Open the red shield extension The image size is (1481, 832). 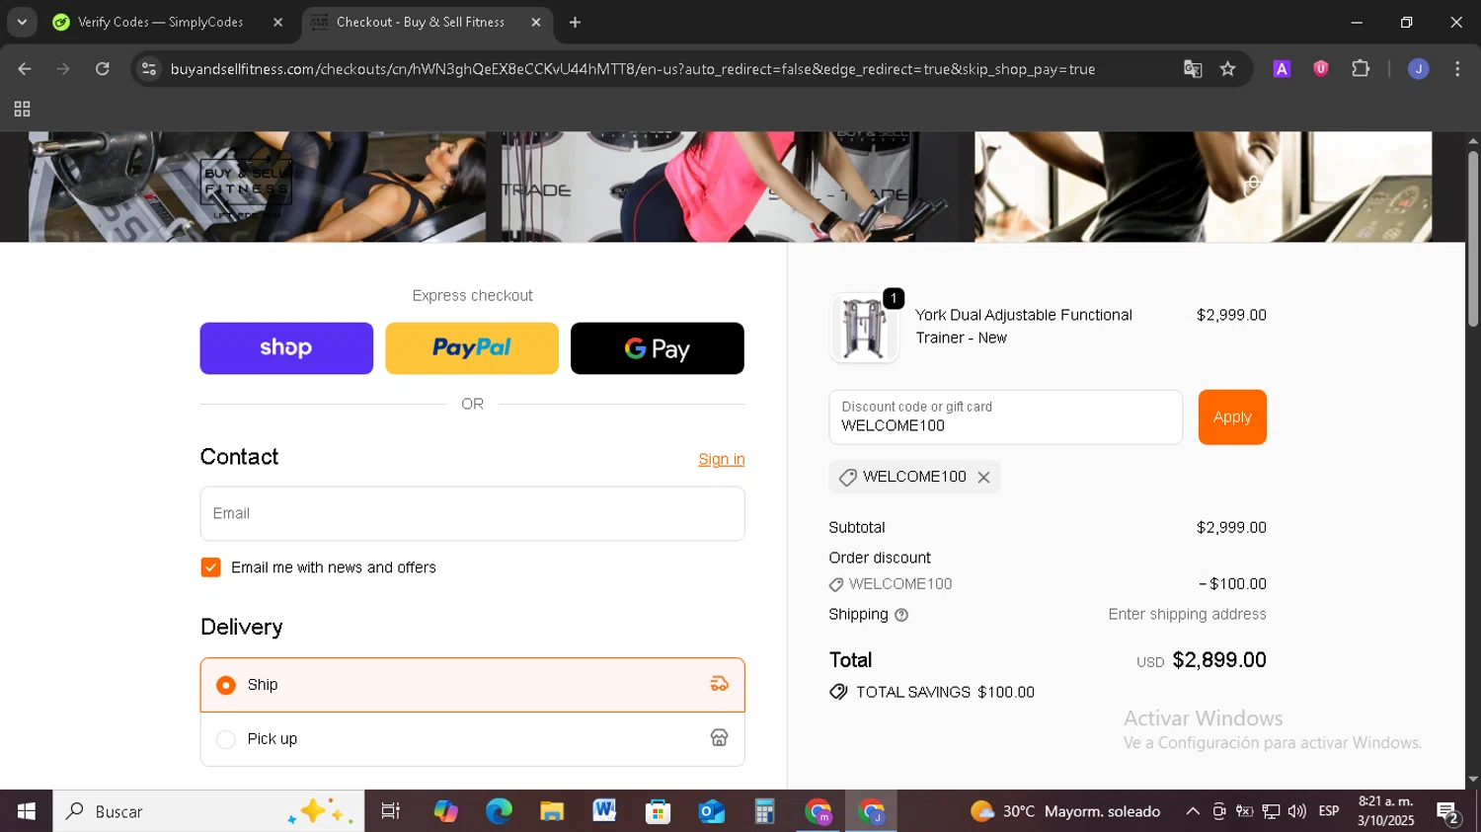(1321, 69)
